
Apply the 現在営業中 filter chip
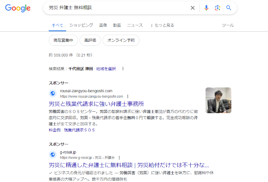click(63, 40)
